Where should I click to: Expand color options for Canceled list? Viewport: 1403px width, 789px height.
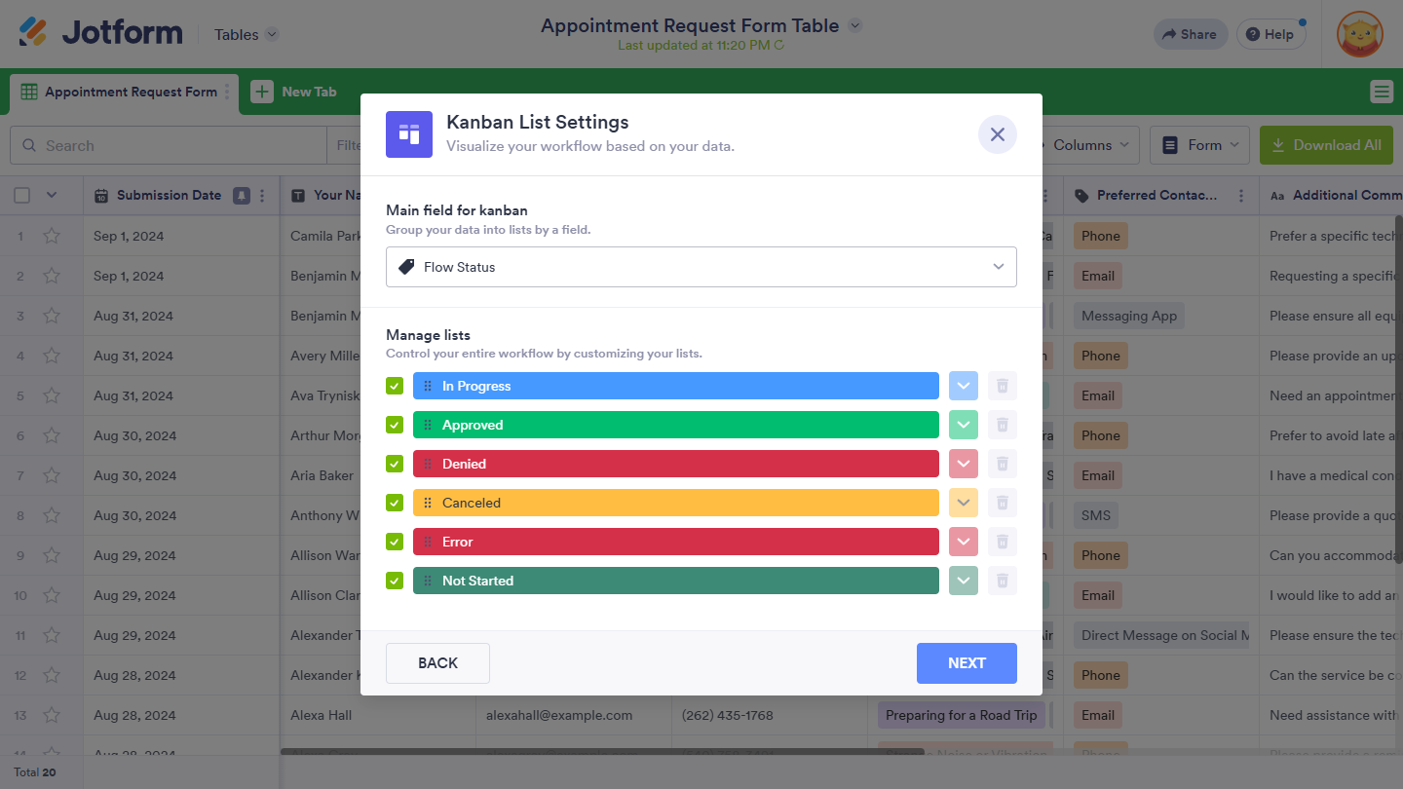click(x=964, y=503)
